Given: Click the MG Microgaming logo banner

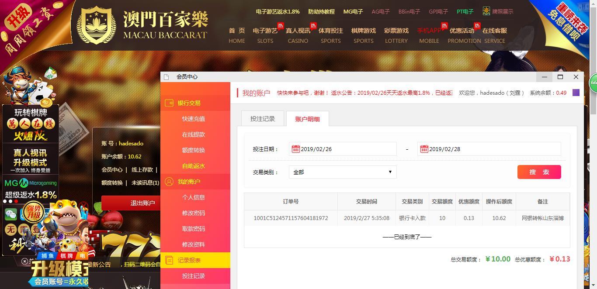Looking at the screenshot, I should [31, 183].
